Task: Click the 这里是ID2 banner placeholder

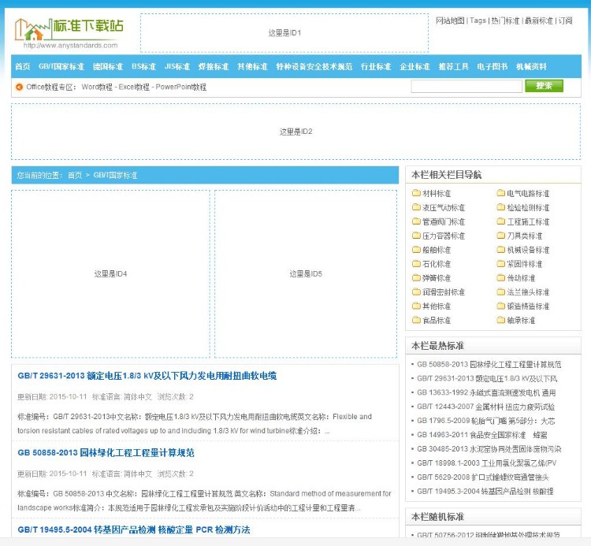Action: tap(295, 132)
